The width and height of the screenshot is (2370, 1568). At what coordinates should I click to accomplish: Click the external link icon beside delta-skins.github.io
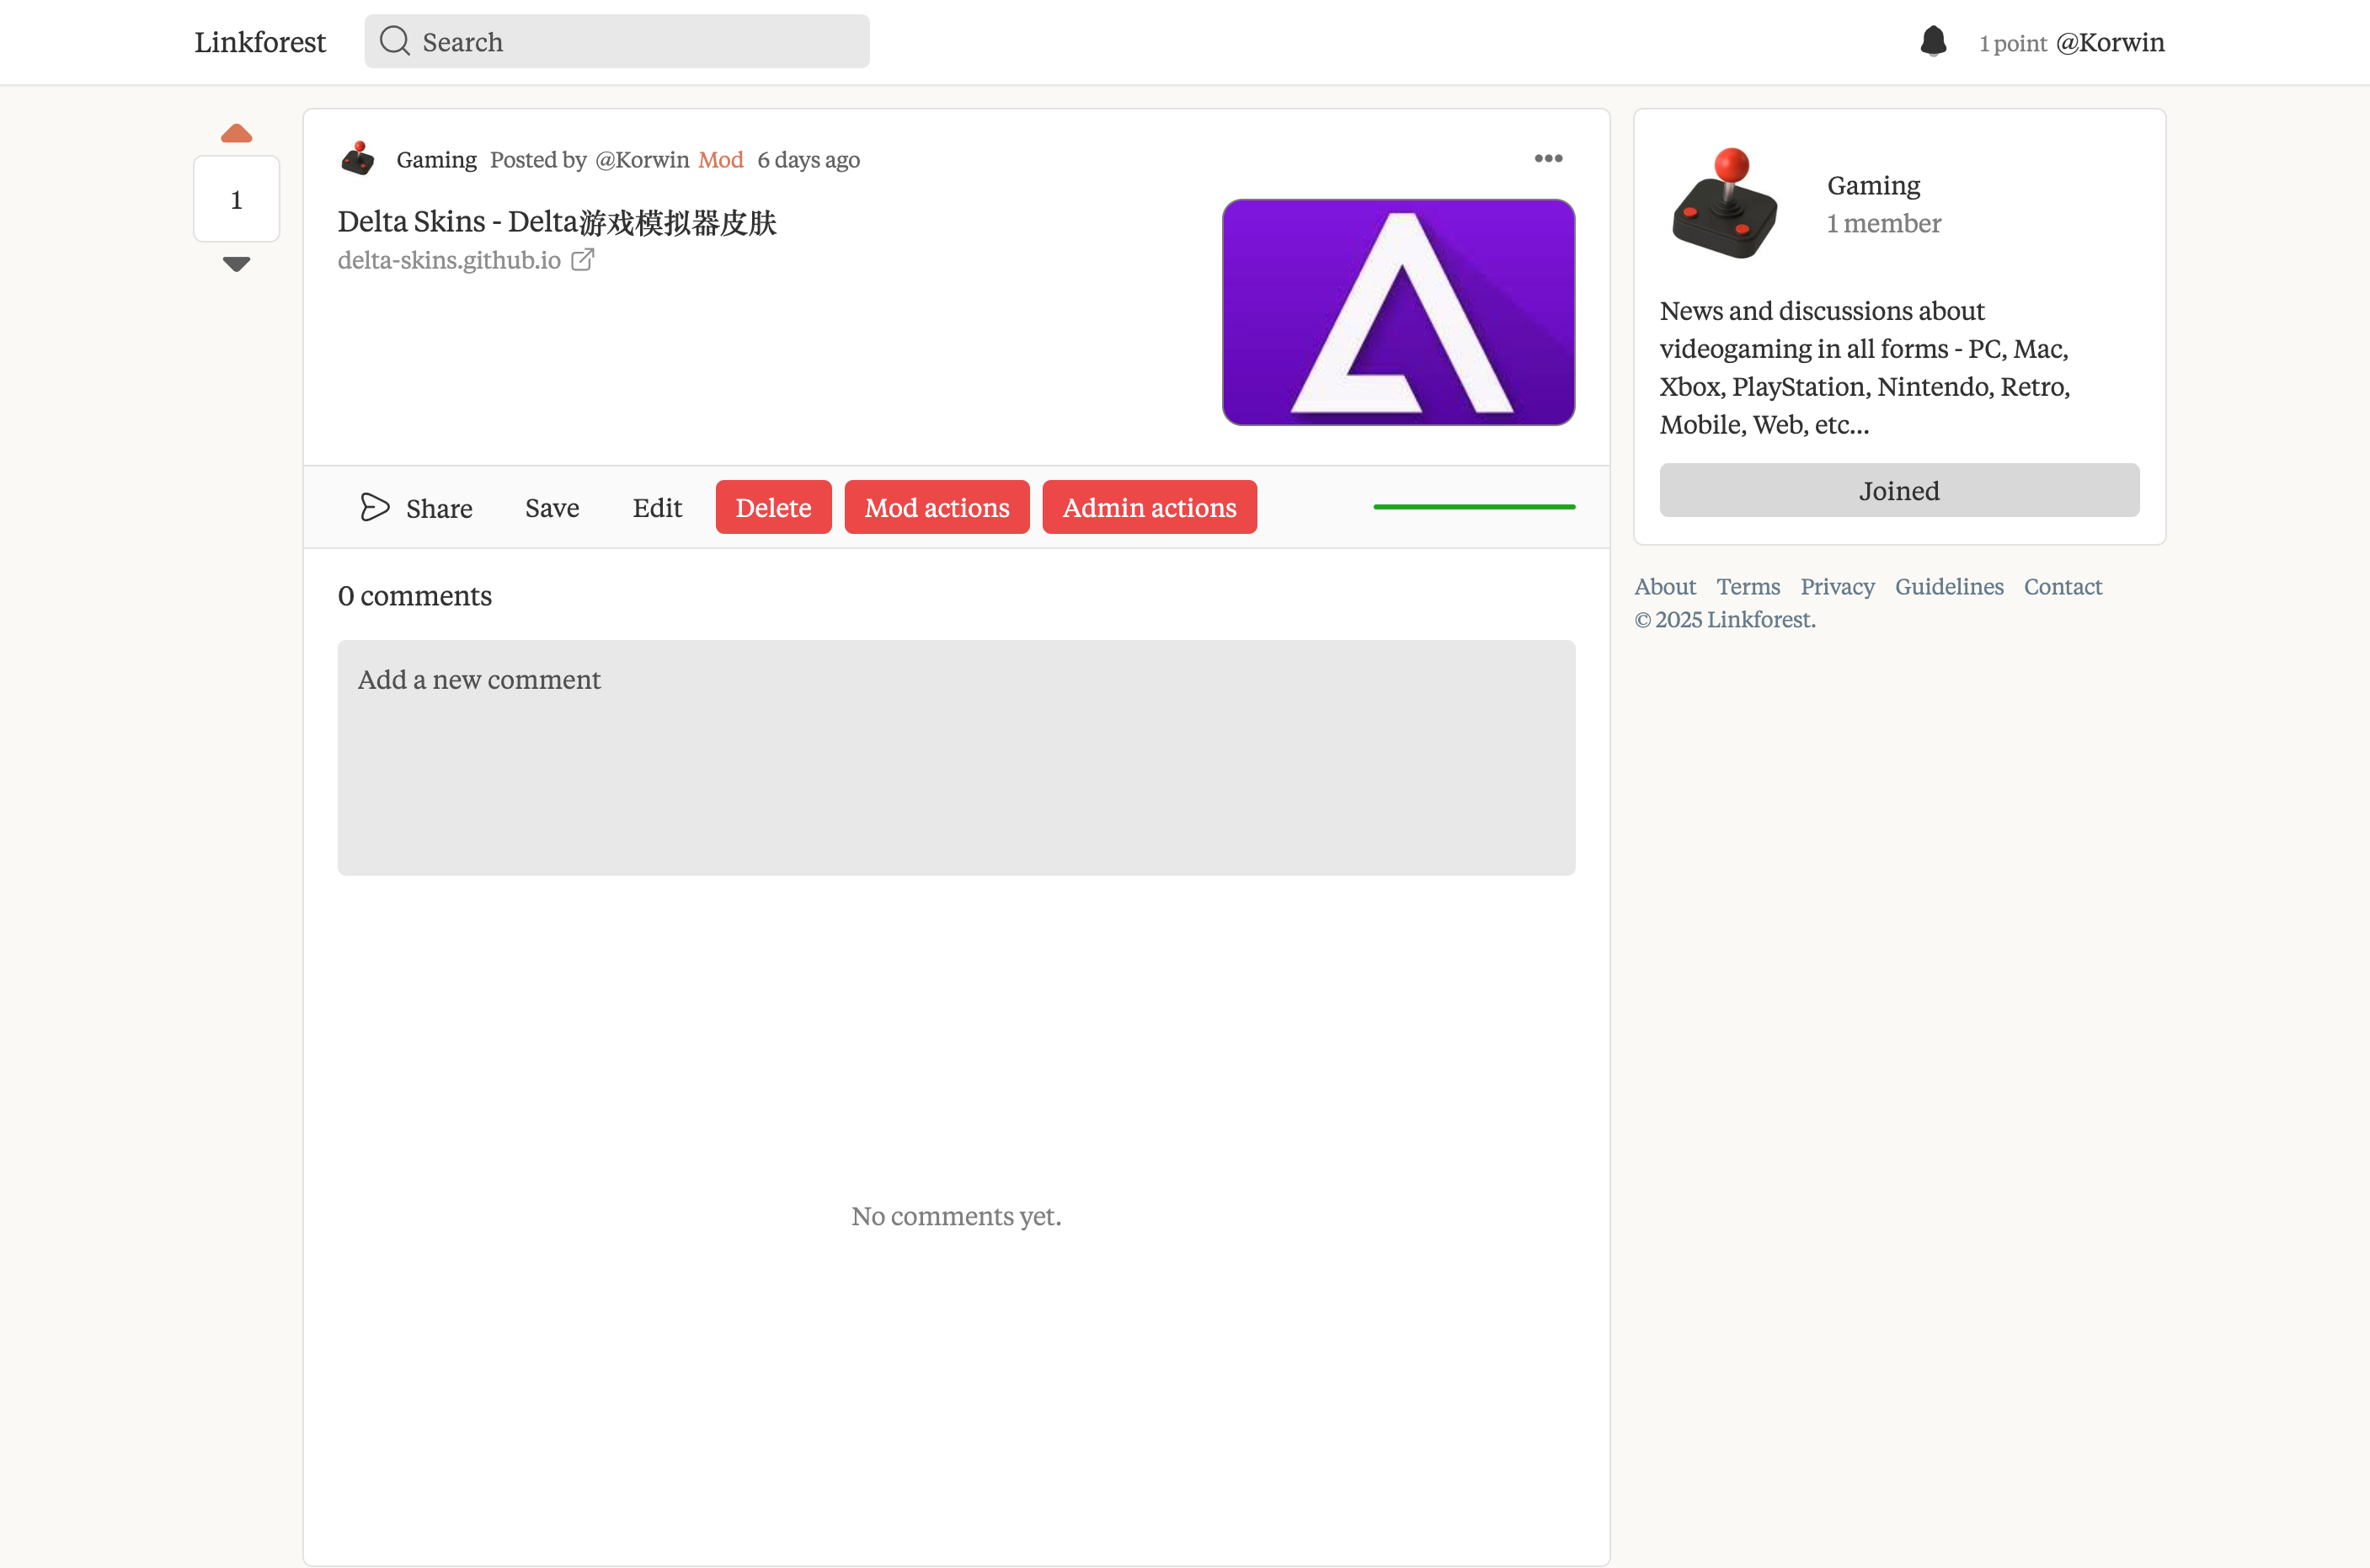(583, 260)
